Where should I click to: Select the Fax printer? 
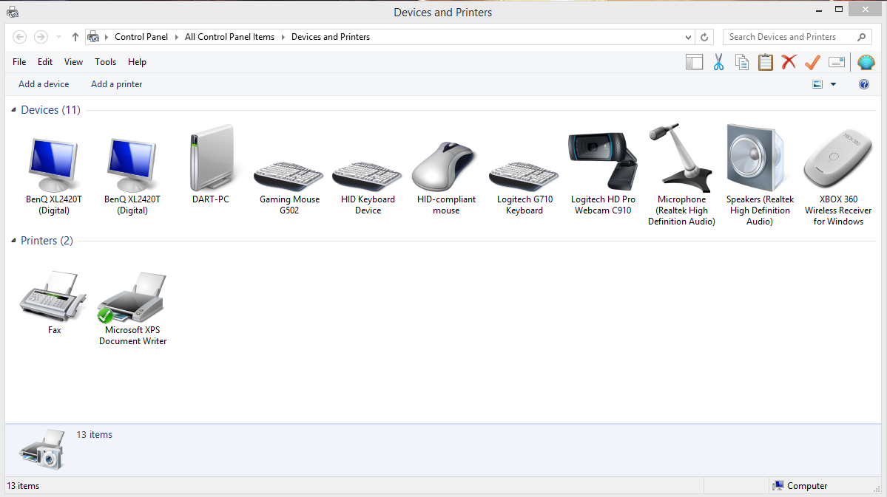pos(54,303)
